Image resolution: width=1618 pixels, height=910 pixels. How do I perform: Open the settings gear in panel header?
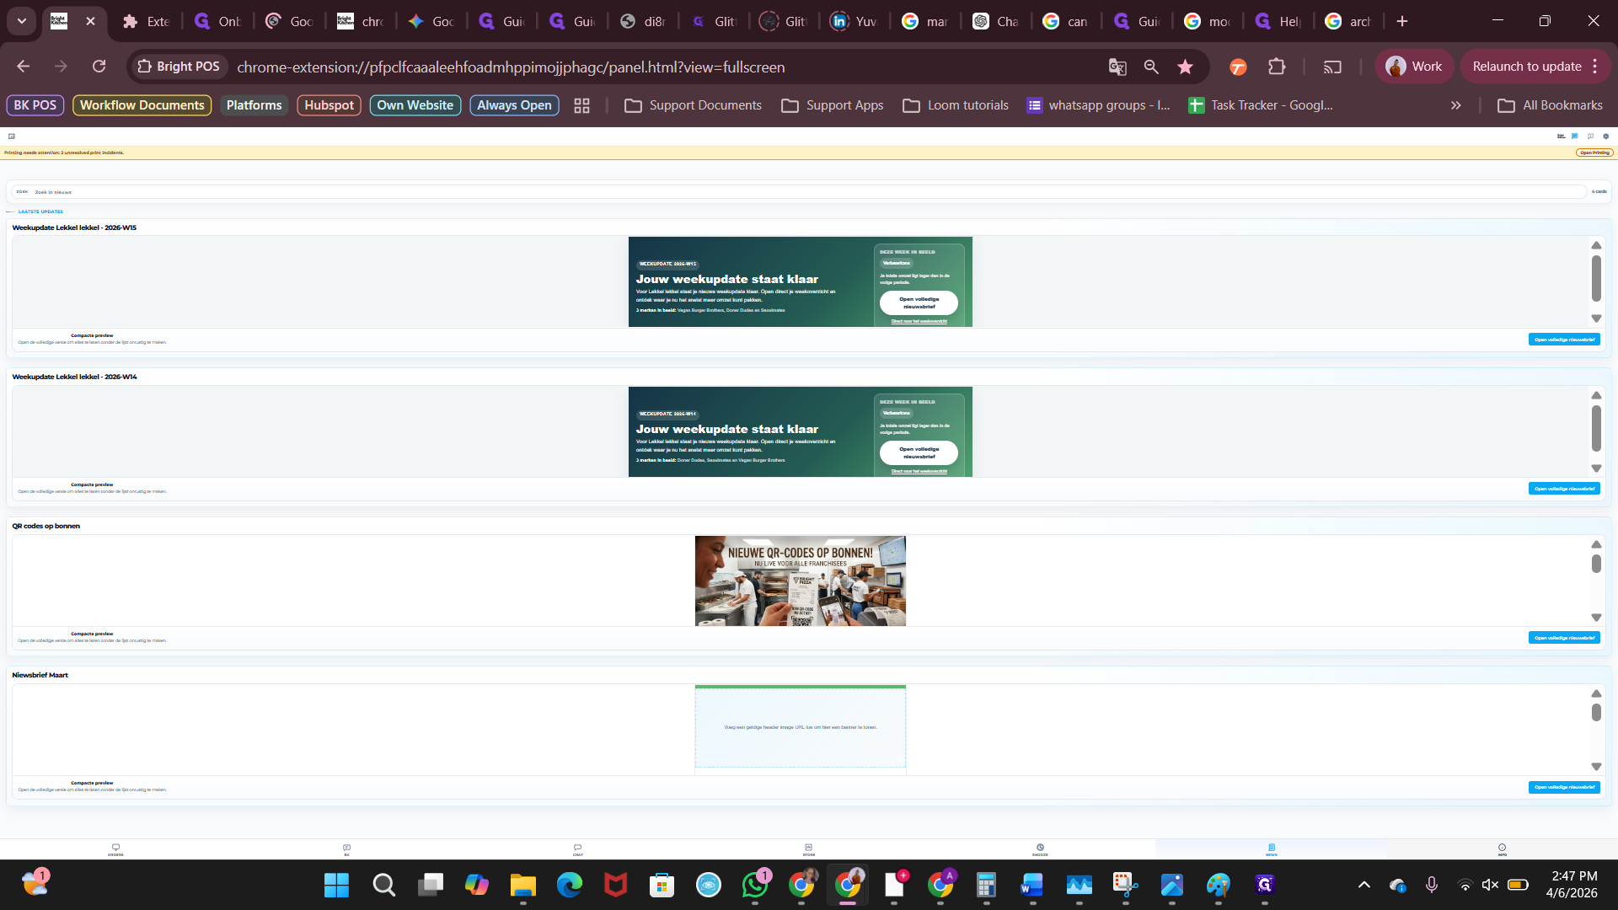(1605, 136)
